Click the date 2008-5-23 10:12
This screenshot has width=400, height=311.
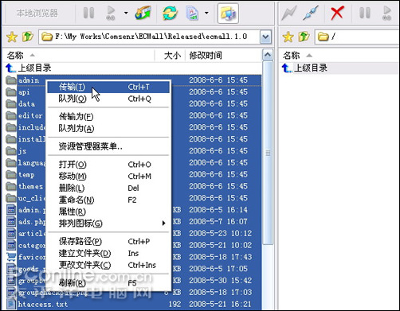coord(220,233)
